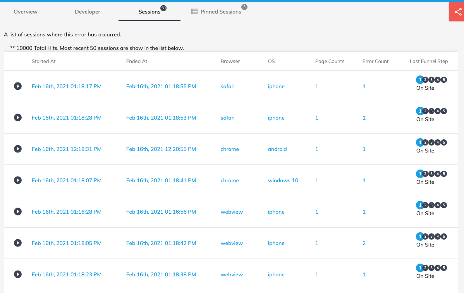The image size is (464, 293).
Task: Click the 10000 Total Hits notice
Action: tap(97, 48)
